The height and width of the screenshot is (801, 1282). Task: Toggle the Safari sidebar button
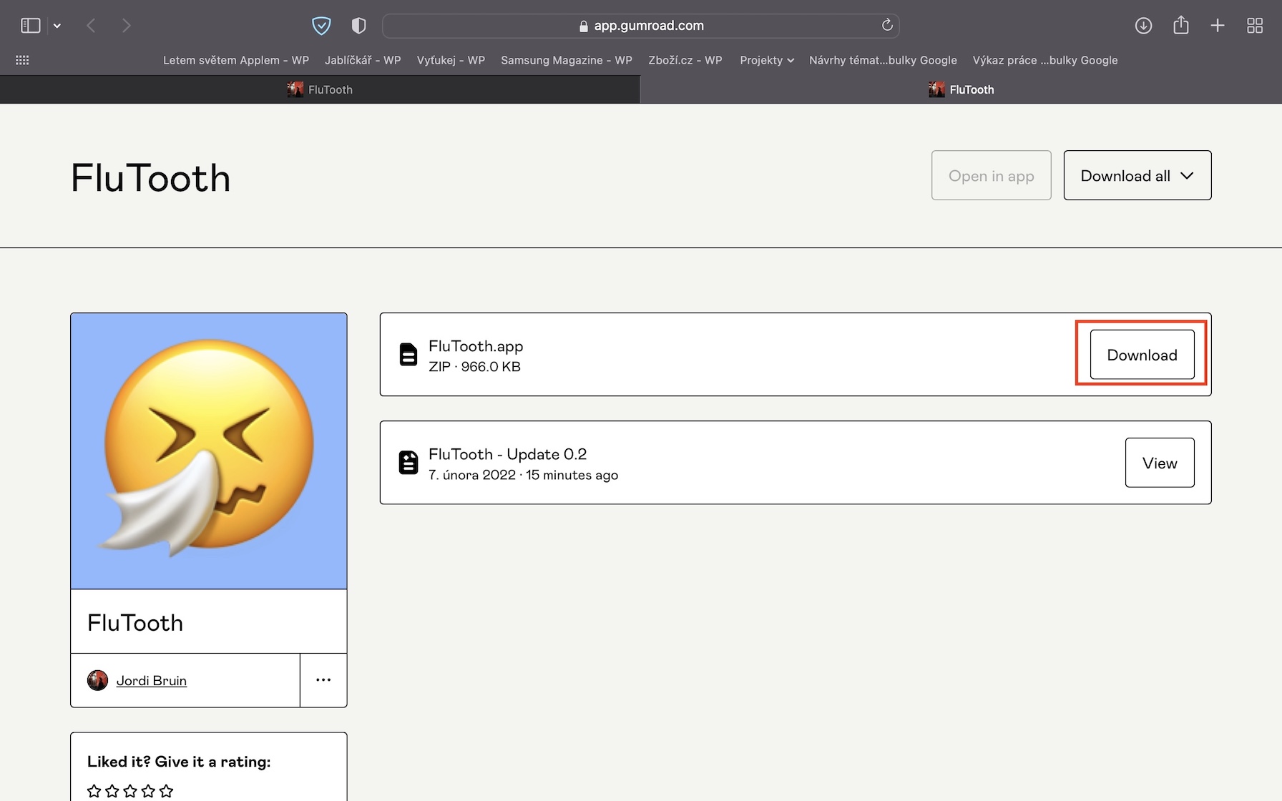click(30, 26)
